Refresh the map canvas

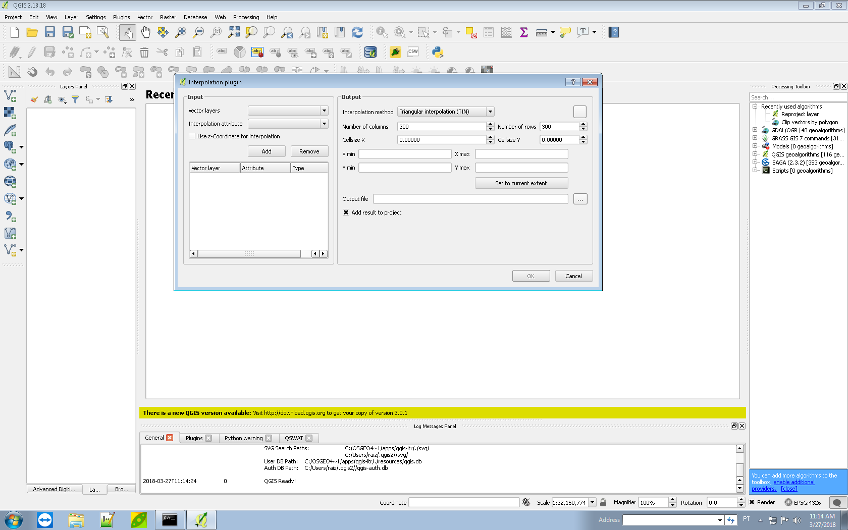(x=357, y=32)
